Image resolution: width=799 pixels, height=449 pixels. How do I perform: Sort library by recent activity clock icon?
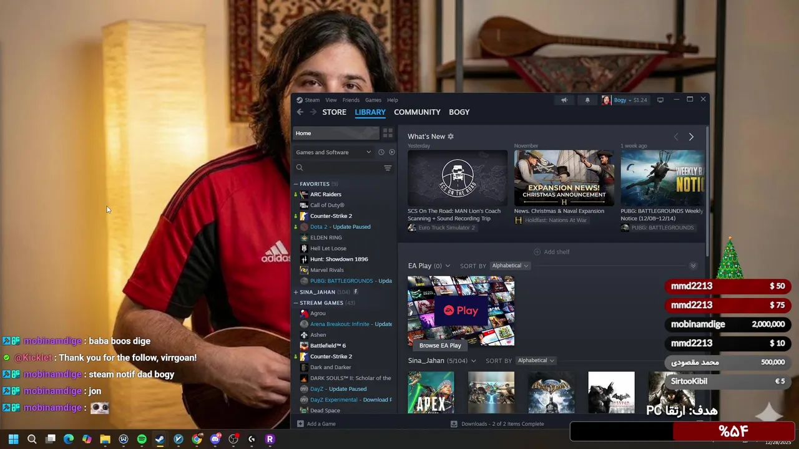click(381, 152)
